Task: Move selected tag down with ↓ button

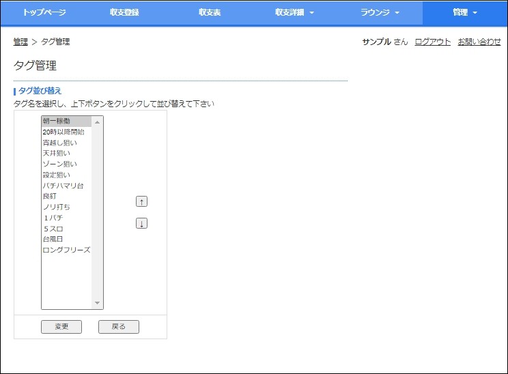Action: [141, 223]
